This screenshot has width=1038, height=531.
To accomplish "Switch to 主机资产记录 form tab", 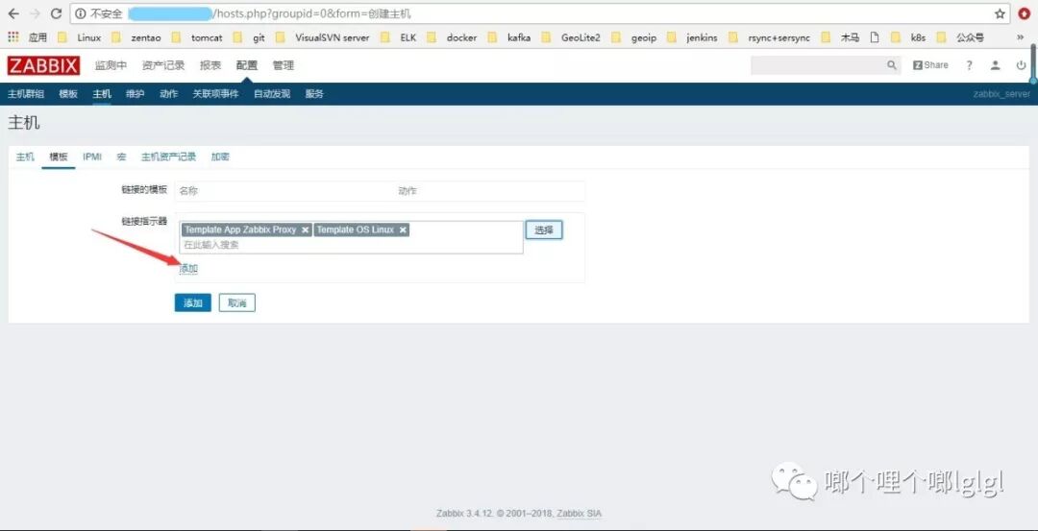I will point(169,157).
